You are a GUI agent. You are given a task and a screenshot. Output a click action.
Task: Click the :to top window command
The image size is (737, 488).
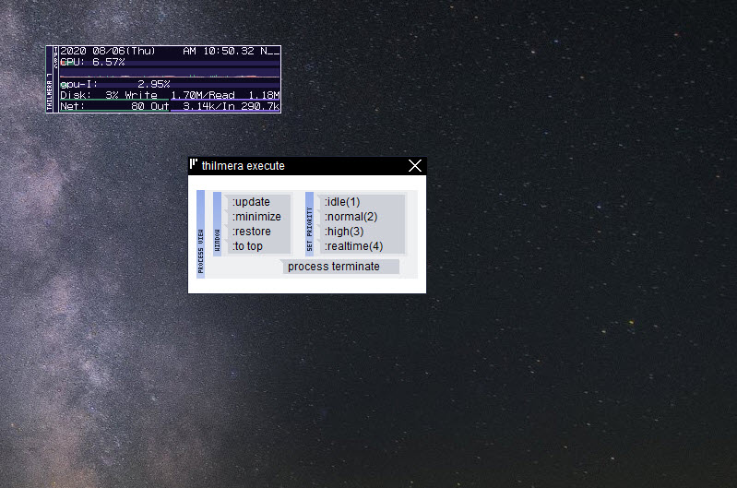tap(256, 246)
